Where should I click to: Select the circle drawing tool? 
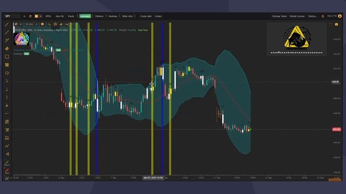pyautogui.click(x=7, y=73)
